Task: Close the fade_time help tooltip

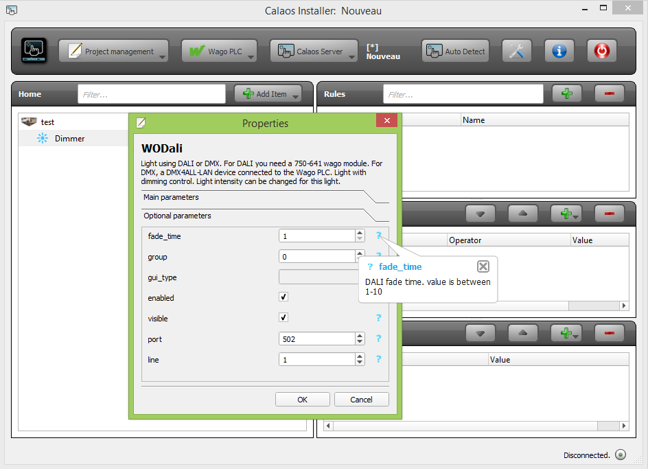Action: [x=483, y=266]
